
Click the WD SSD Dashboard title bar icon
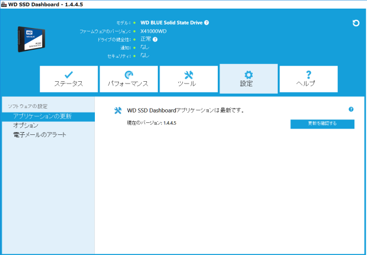click(4, 5)
